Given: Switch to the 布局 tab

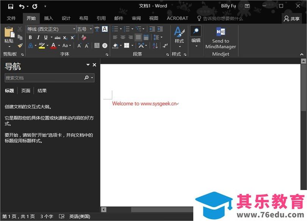Looking at the screenshot, I should click(x=84, y=19).
